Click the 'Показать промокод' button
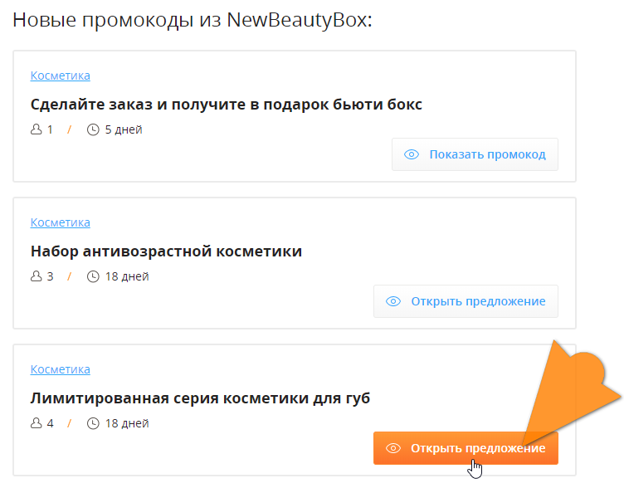The image size is (624, 488). pos(475,154)
